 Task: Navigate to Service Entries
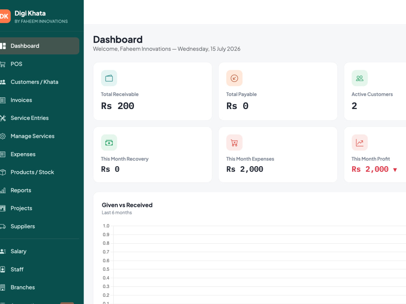point(40,118)
